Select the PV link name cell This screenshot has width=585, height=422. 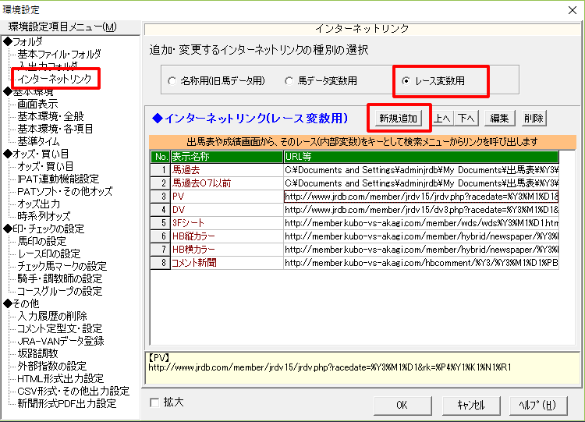point(227,197)
